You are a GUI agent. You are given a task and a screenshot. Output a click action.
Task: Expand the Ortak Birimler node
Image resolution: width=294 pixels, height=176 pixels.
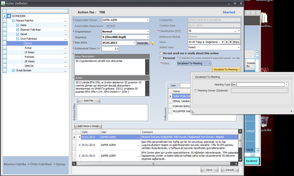(x=13, y=70)
